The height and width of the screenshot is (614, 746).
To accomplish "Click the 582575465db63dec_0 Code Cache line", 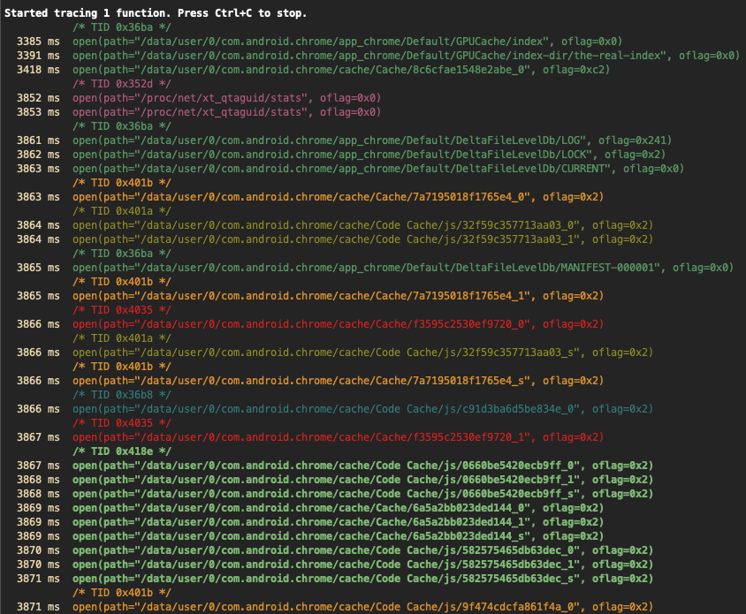I will point(362,550).
